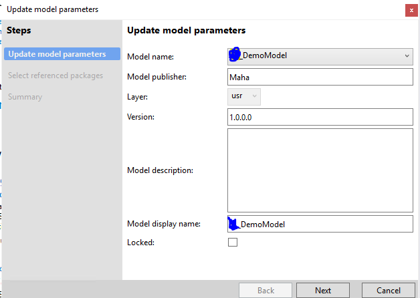Viewport: 420px width, 298px height.
Task: Focus the Version text box
Action: point(320,117)
